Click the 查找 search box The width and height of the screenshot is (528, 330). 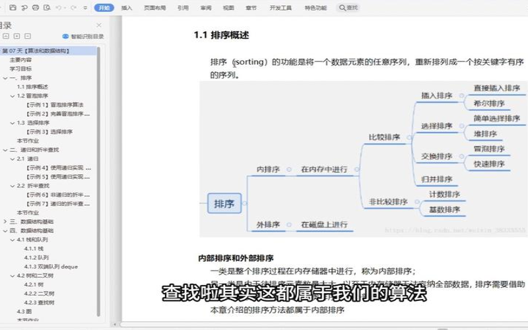pyautogui.click(x=348, y=7)
